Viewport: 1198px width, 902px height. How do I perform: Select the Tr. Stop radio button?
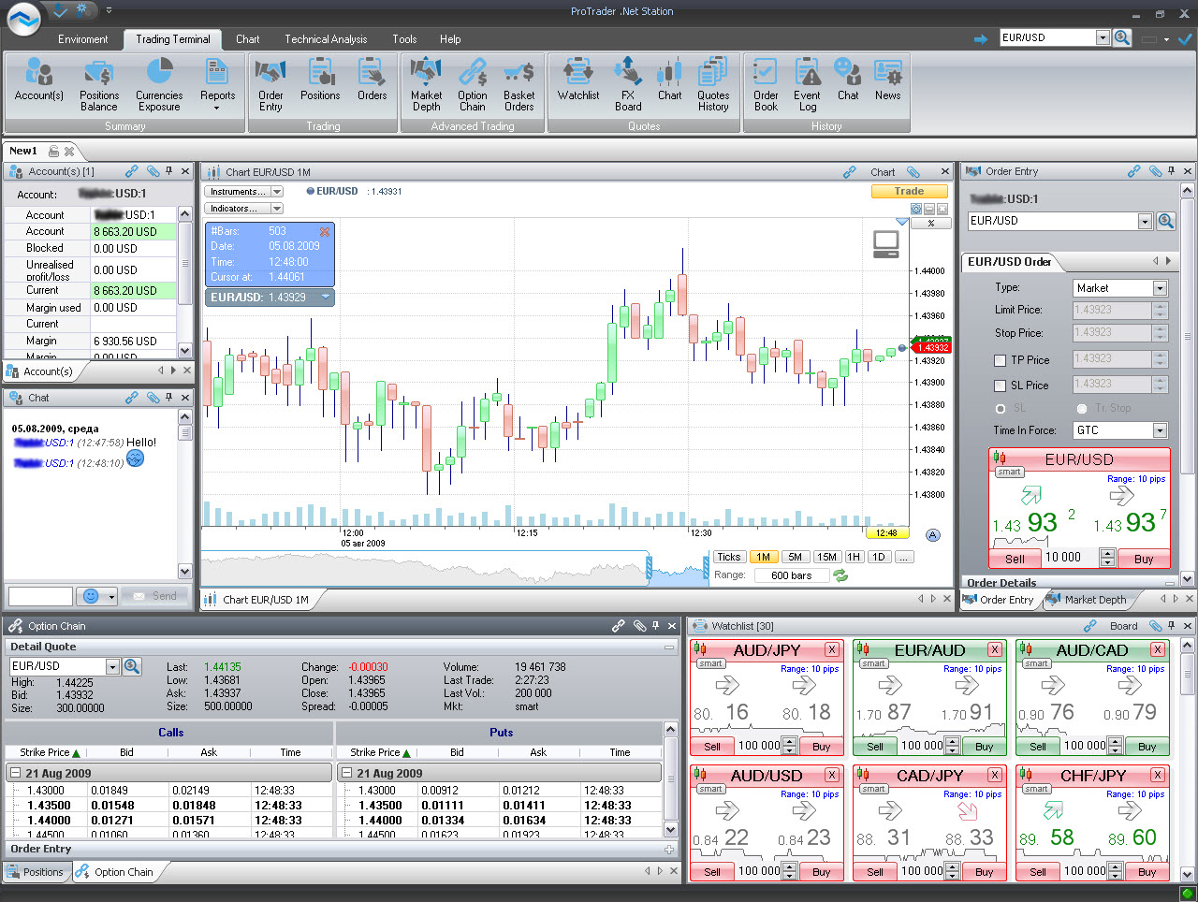pos(1082,409)
